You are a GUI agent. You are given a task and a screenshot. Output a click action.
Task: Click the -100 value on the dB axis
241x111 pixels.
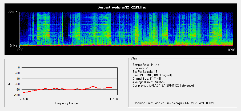point(17,95)
